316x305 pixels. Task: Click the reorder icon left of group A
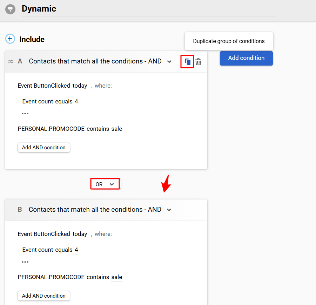click(x=11, y=61)
